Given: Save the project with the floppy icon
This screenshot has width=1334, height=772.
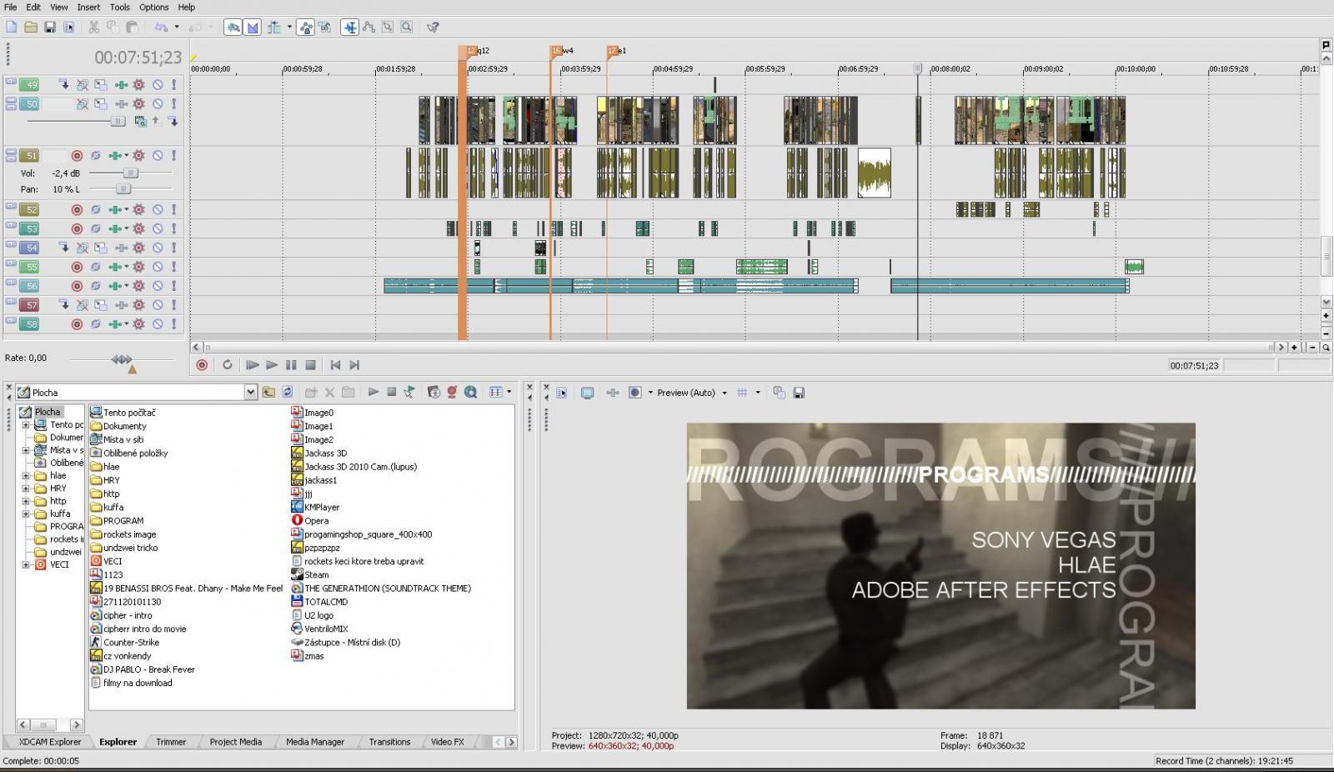Looking at the screenshot, I should pos(50,28).
